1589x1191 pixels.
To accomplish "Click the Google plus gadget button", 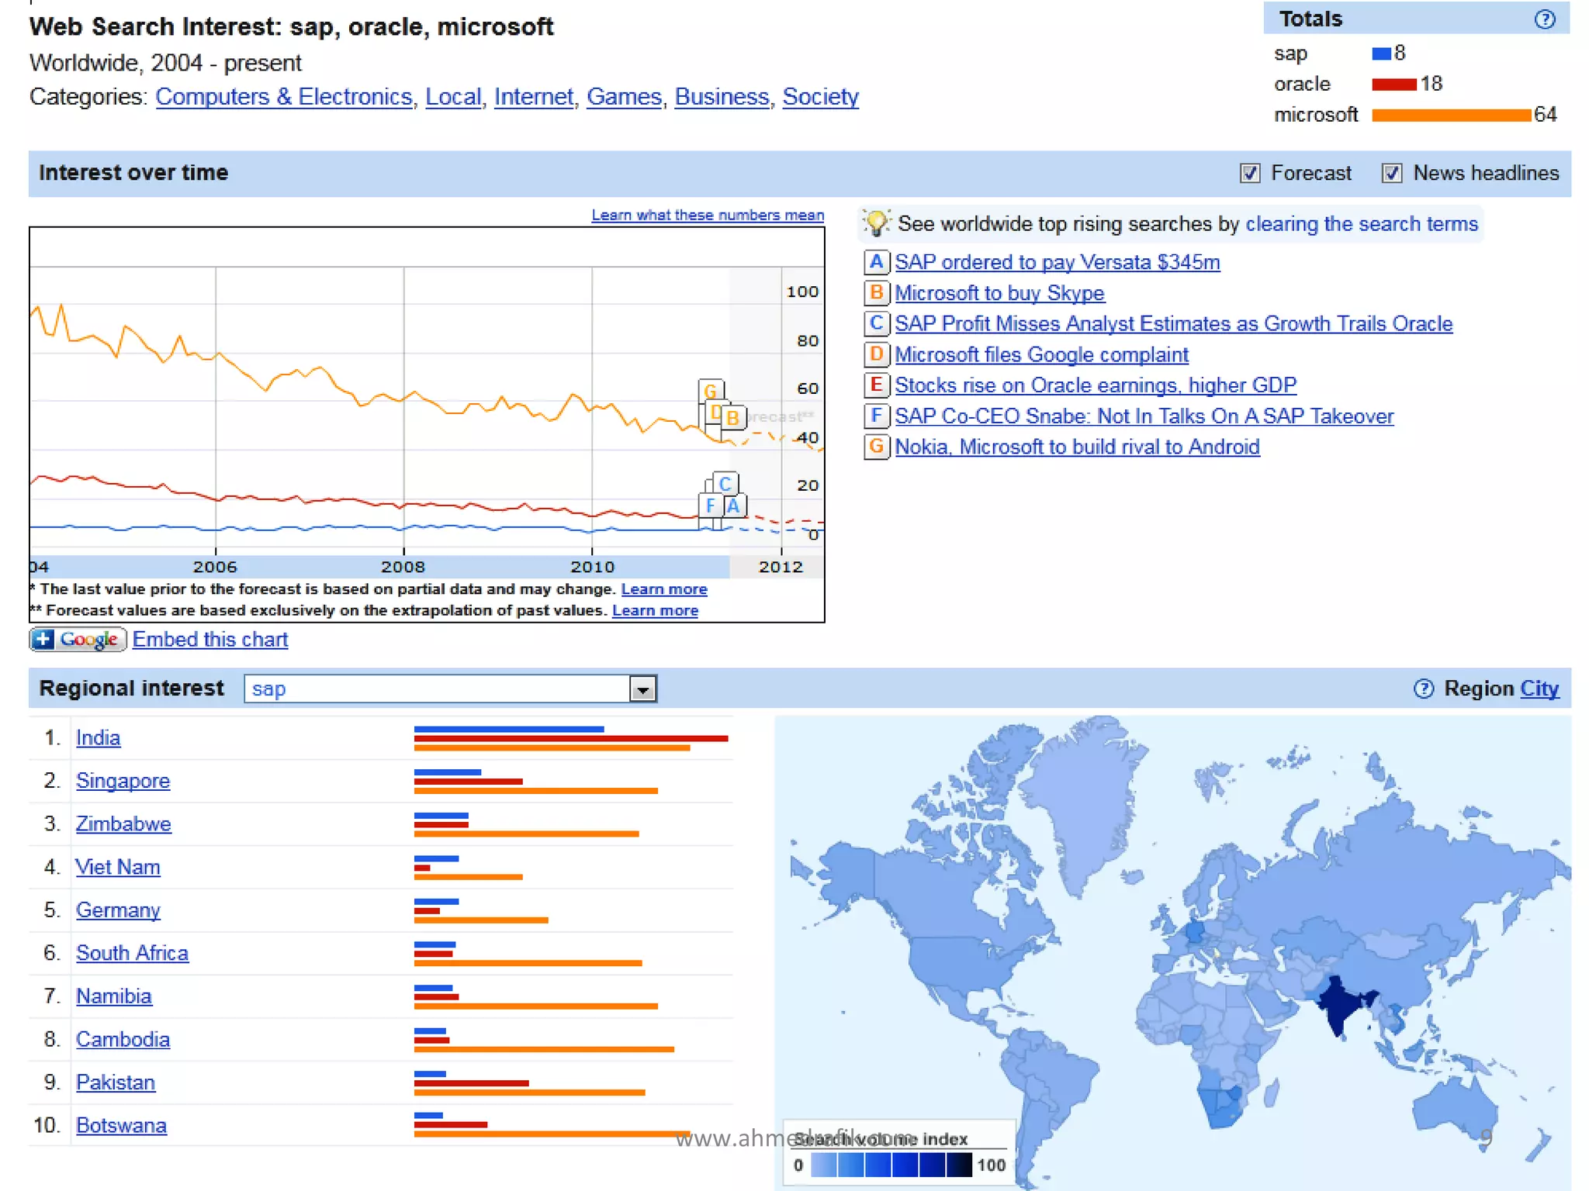I will (x=78, y=640).
